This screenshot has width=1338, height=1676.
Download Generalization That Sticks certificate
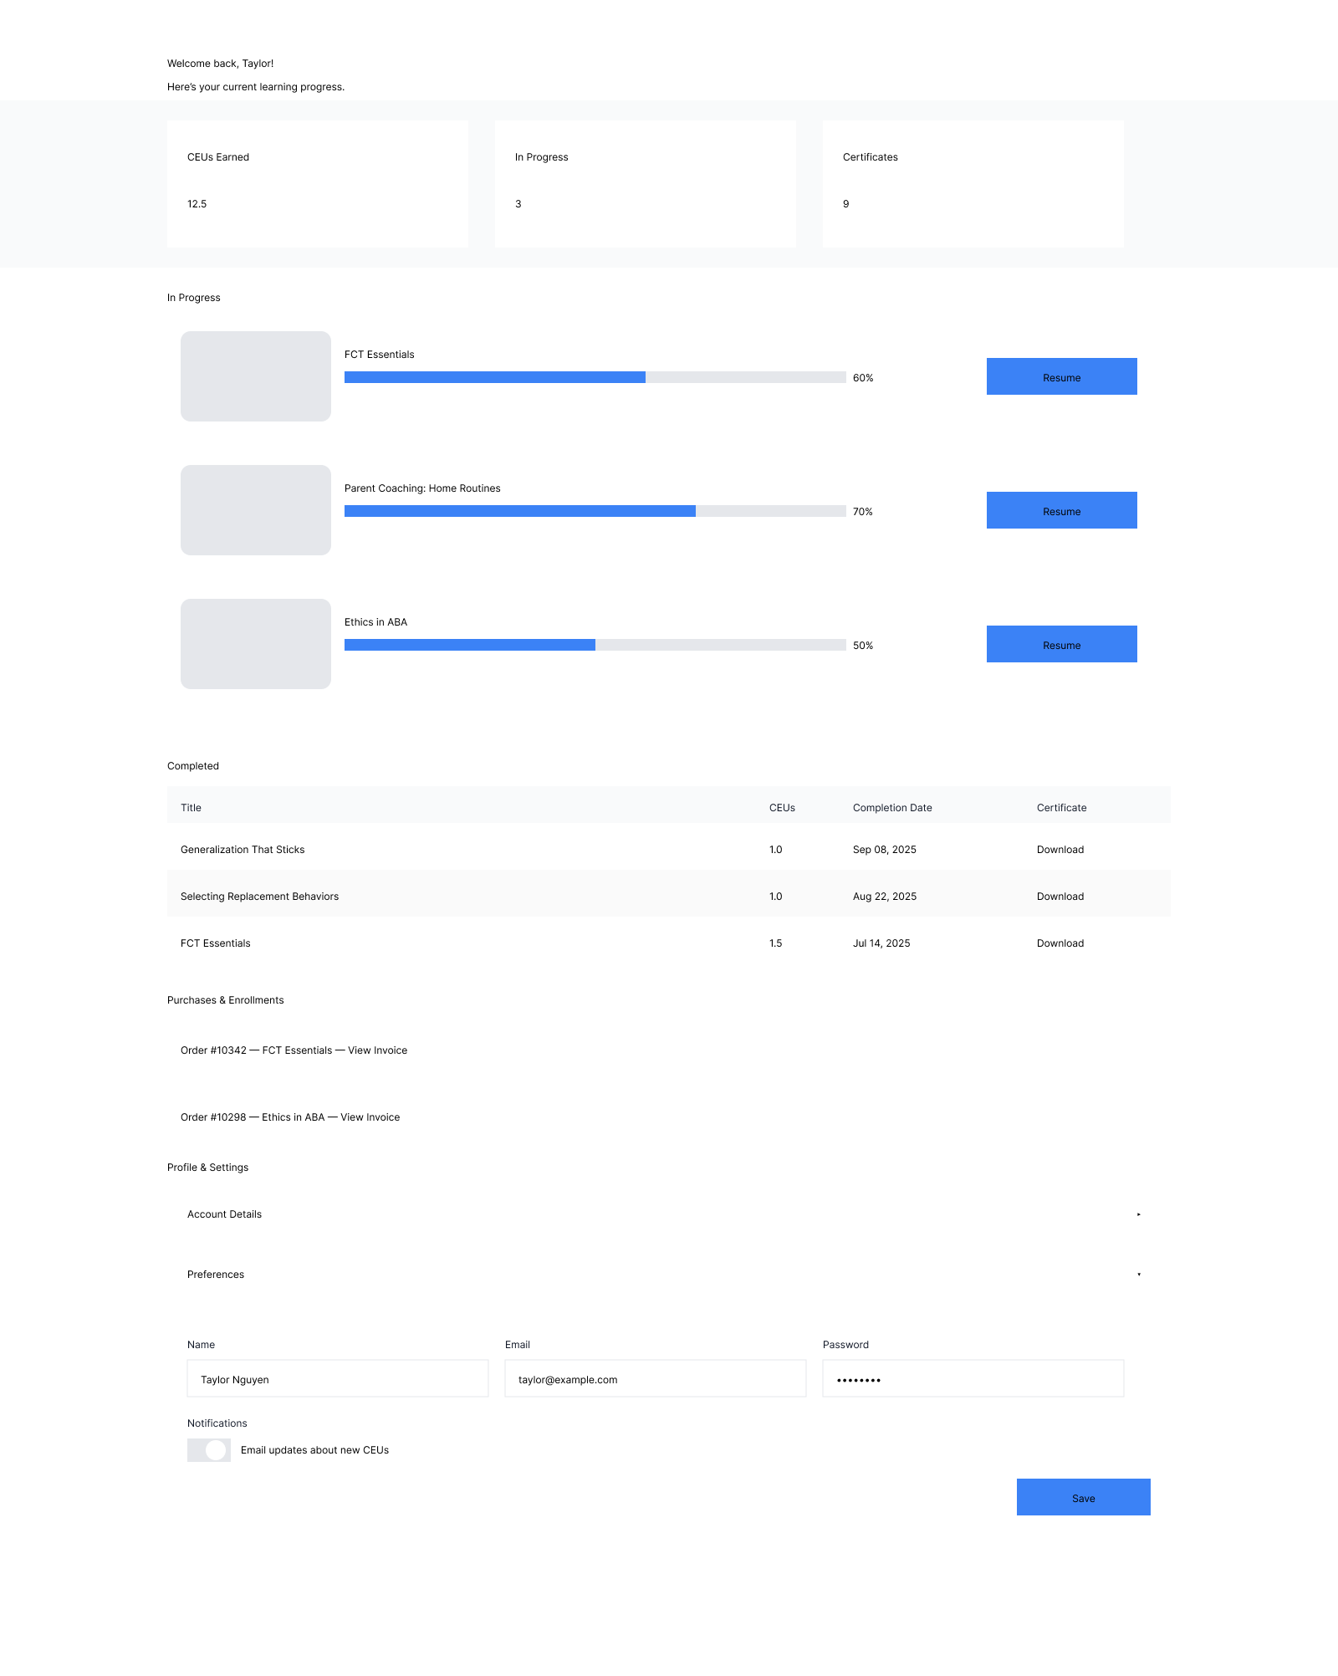tap(1060, 850)
